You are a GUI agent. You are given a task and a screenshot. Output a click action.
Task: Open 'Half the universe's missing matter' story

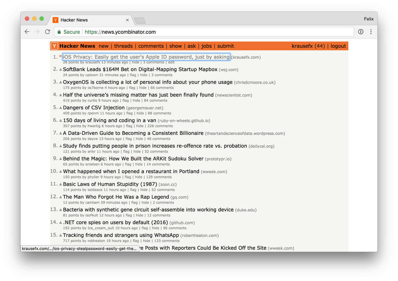click(138, 95)
